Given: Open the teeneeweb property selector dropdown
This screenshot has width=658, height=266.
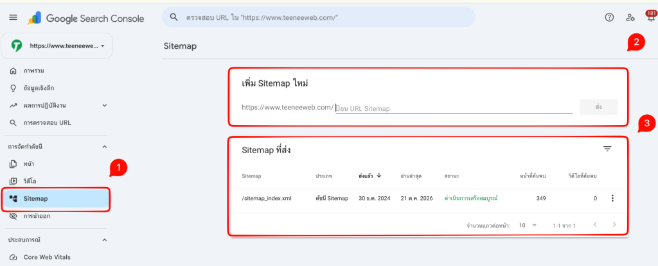Looking at the screenshot, I should [57, 46].
